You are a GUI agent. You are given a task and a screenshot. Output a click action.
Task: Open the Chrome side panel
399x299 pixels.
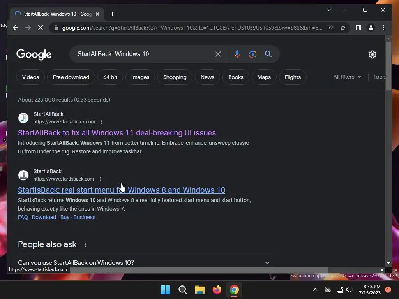click(358, 28)
